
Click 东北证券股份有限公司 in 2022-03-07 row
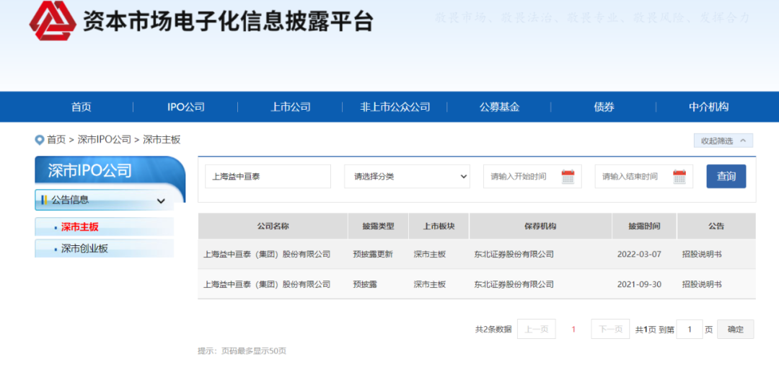point(514,255)
